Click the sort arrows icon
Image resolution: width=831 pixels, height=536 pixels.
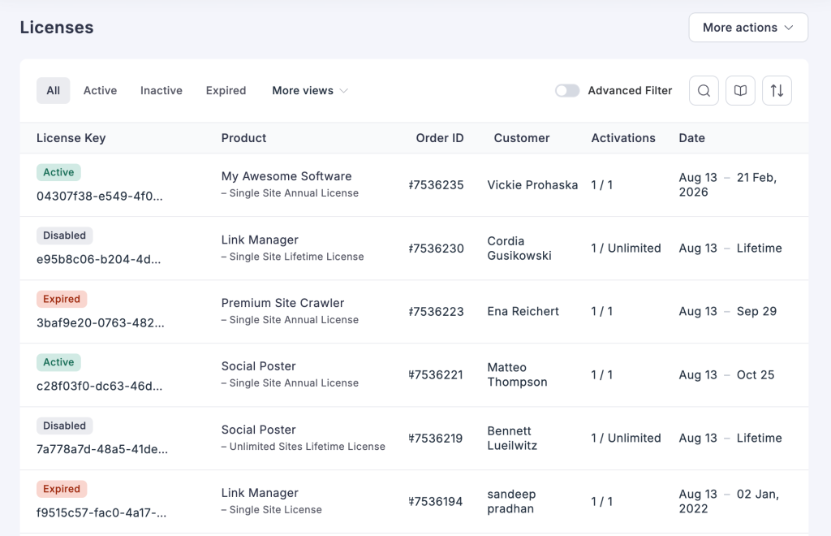[x=777, y=91]
